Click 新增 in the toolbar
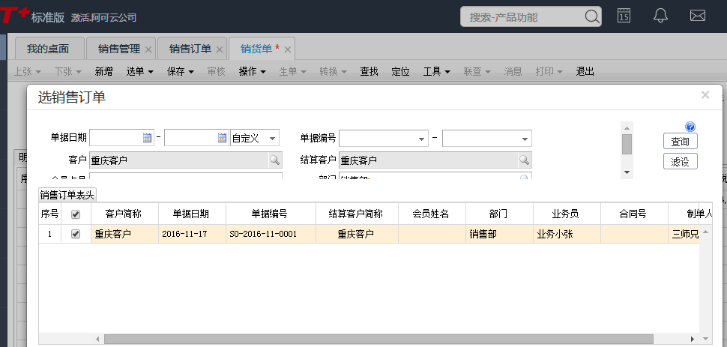The width and height of the screenshot is (727, 347). click(x=104, y=71)
